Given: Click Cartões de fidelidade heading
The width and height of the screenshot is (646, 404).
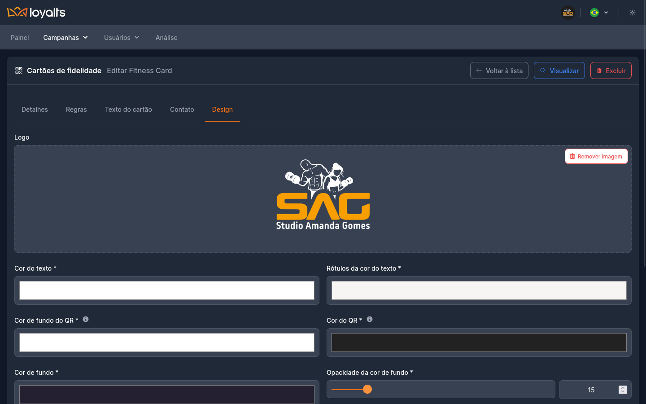Looking at the screenshot, I should [x=64, y=70].
